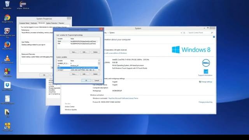Click System breadcrumb in the address bar
The image size is (249, 140).
pos(112,33)
